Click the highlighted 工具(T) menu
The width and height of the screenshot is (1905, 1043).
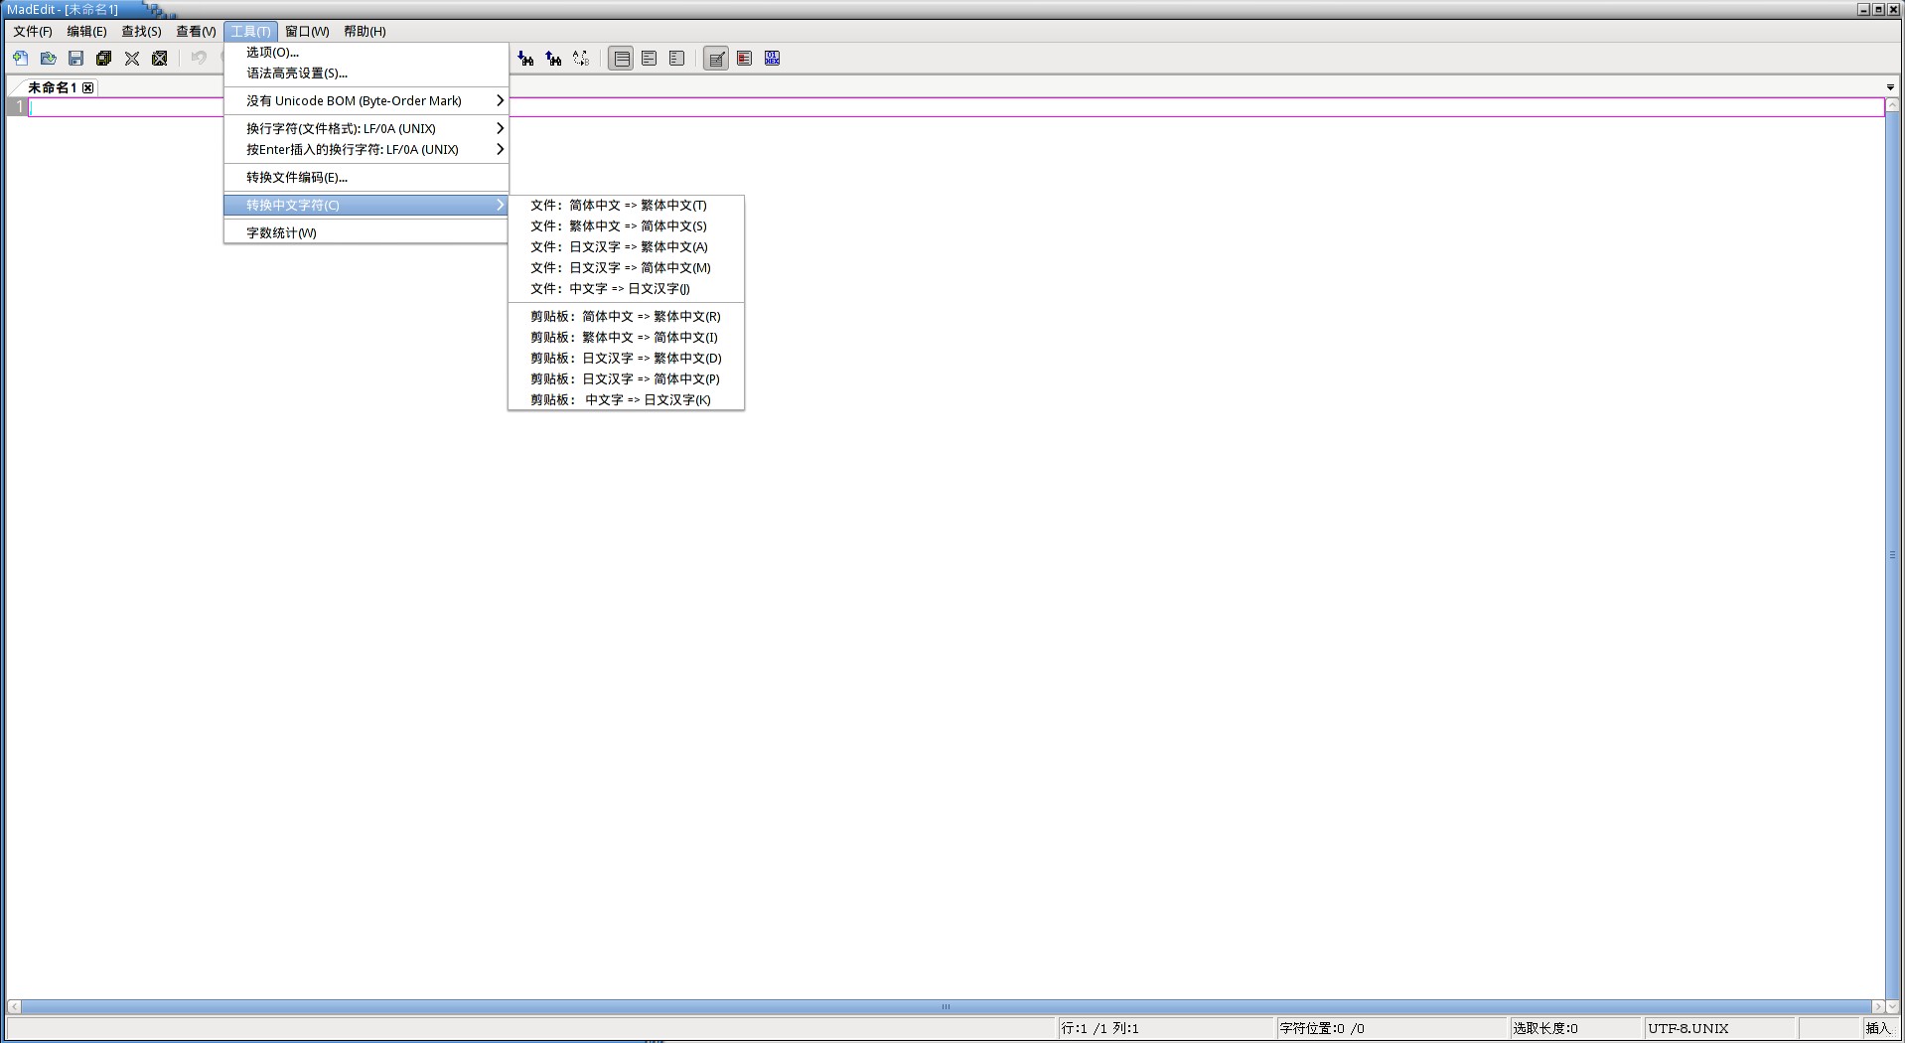(250, 32)
